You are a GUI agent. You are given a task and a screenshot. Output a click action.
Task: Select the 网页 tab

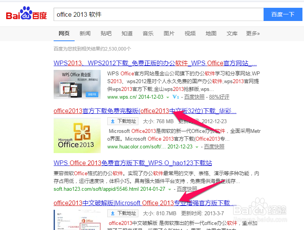[x=64, y=33]
